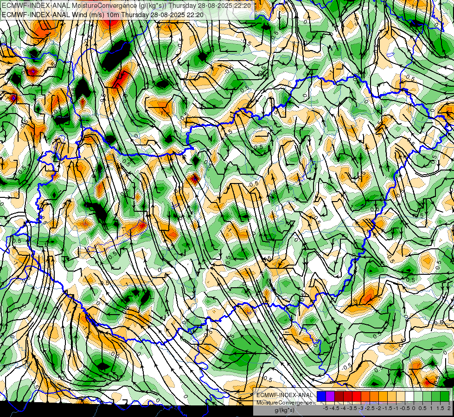Click the positive 1 tick label on the legend
This screenshot has width=454, height=417.
[x=431, y=408]
